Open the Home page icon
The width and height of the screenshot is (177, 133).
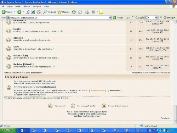pos(39,12)
